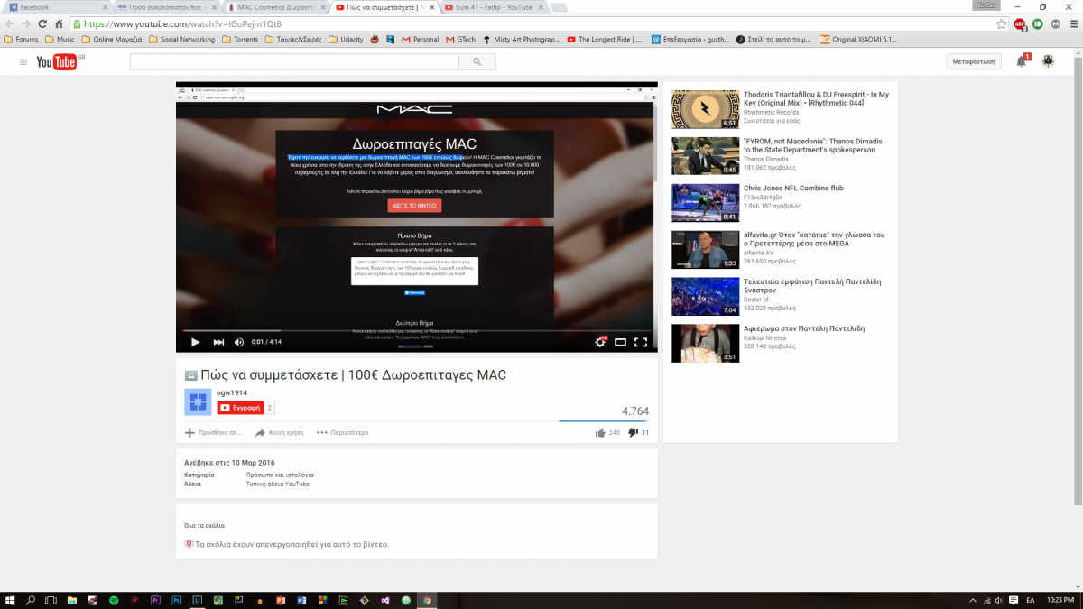
Task: Show hidden system tray icons
Action: point(973,600)
